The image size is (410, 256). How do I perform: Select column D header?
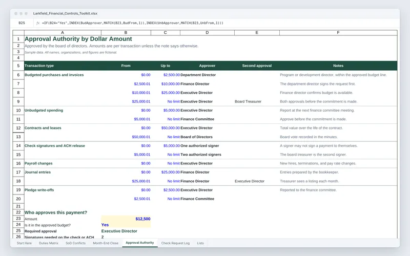pos(207,33)
